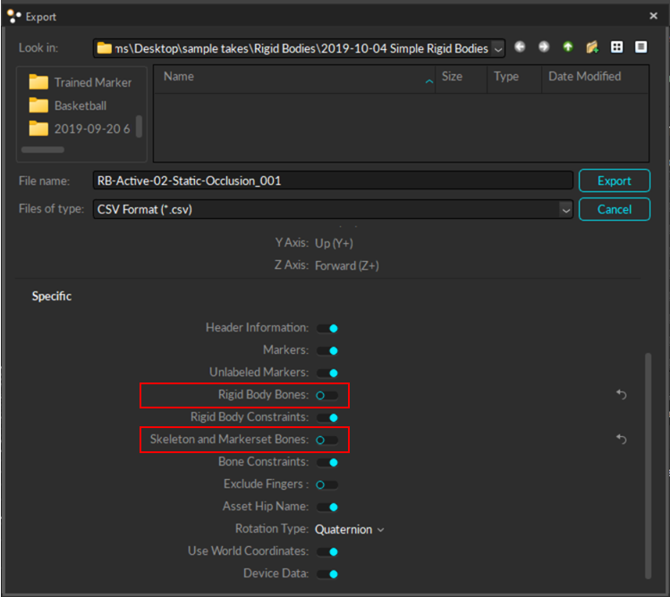
Task: Sort files by Date Modified column
Action: pyautogui.click(x=585, y=77)
